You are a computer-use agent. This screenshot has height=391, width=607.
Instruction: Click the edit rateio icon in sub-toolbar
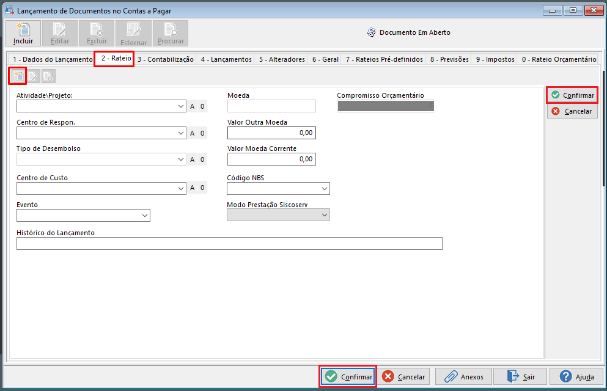coord(33,76)
